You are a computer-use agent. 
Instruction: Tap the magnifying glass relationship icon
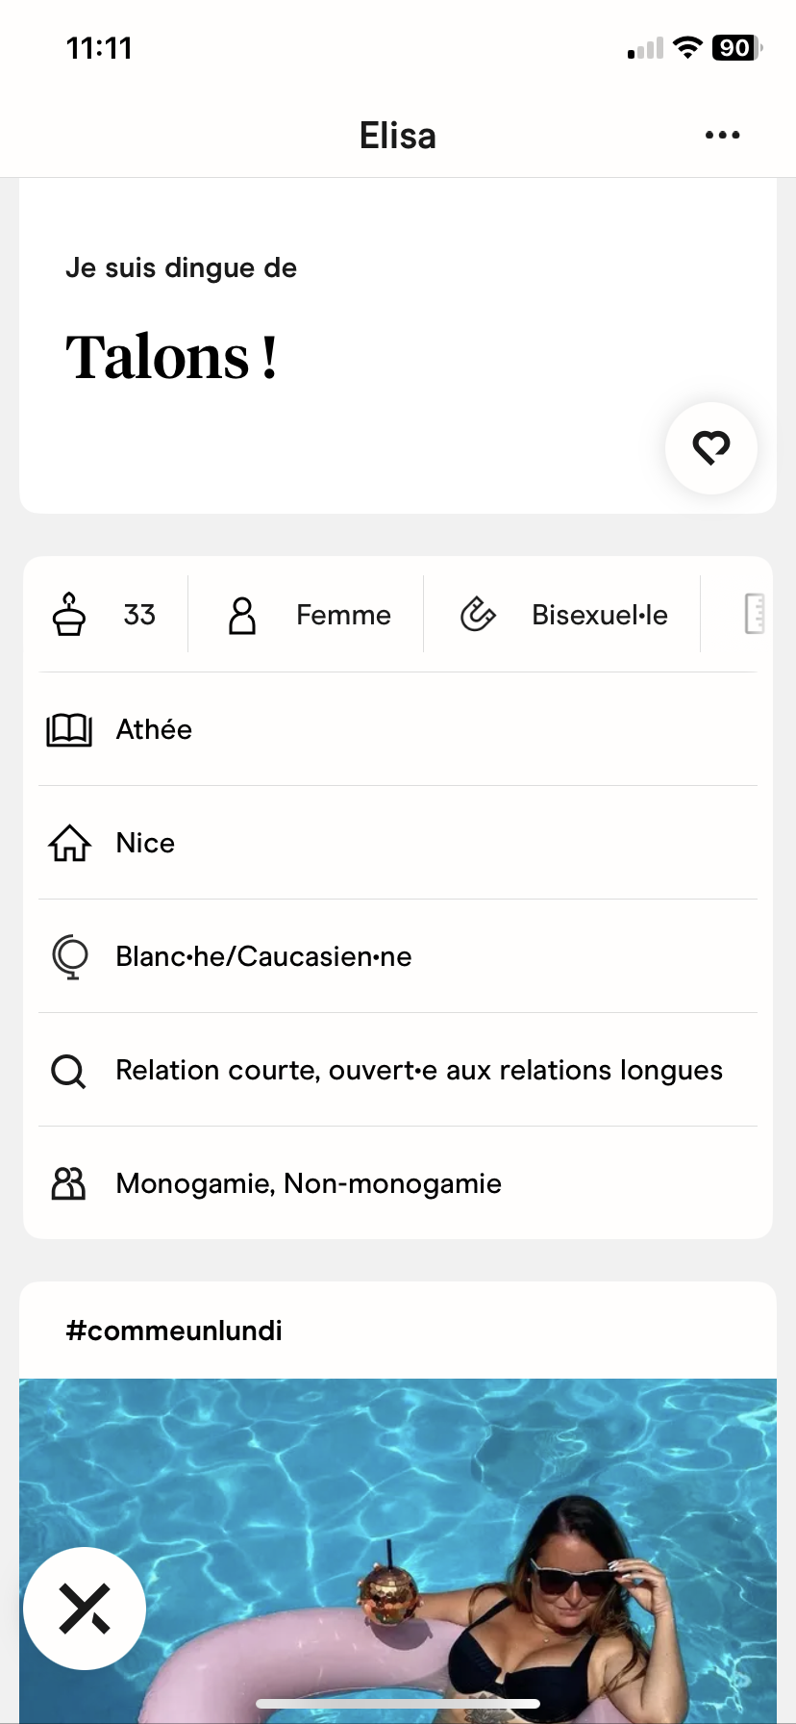[68, 1071]
